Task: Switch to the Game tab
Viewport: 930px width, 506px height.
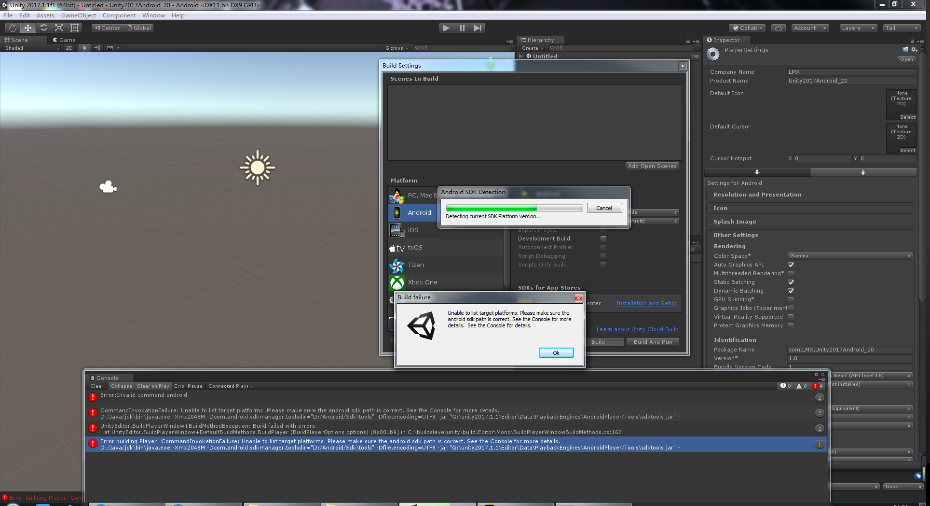Action: click(64, 40)
